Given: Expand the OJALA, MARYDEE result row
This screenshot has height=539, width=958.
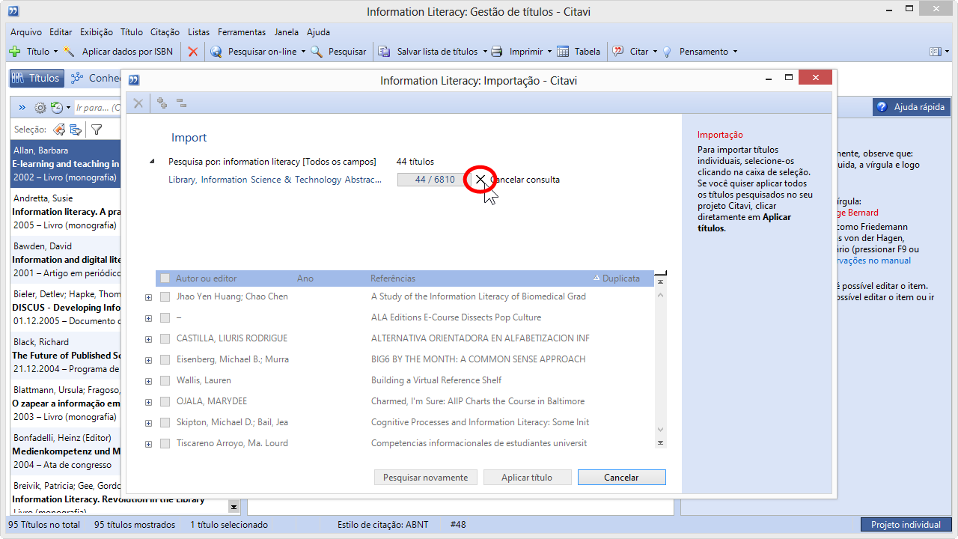Looking at the screenshot, I should [x=148, y=402].
